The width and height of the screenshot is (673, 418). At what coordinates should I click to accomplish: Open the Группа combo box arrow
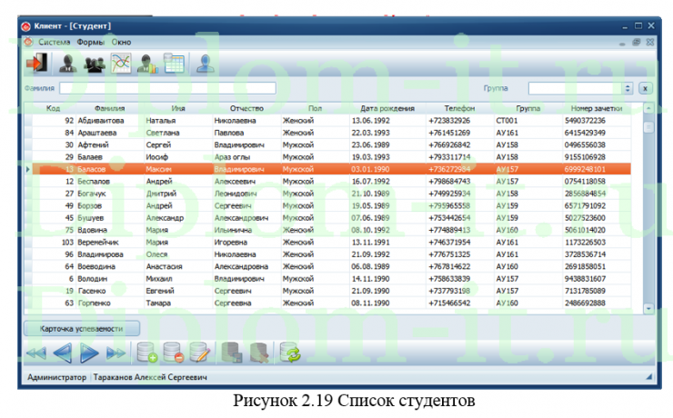tap(628, 89)
